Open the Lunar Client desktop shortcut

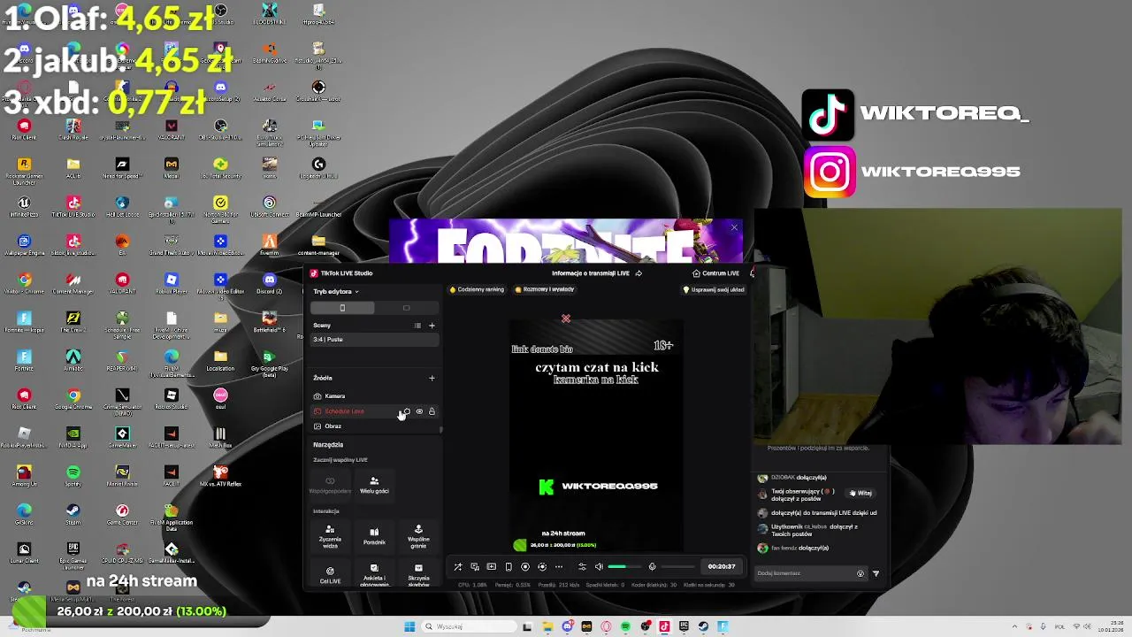24,553
